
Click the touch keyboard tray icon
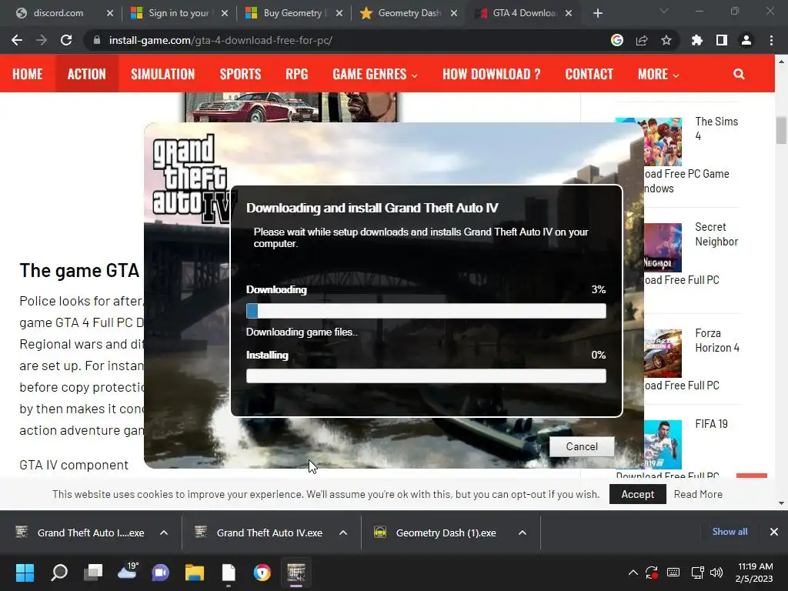pyautogui.click(x=673, y=573)
